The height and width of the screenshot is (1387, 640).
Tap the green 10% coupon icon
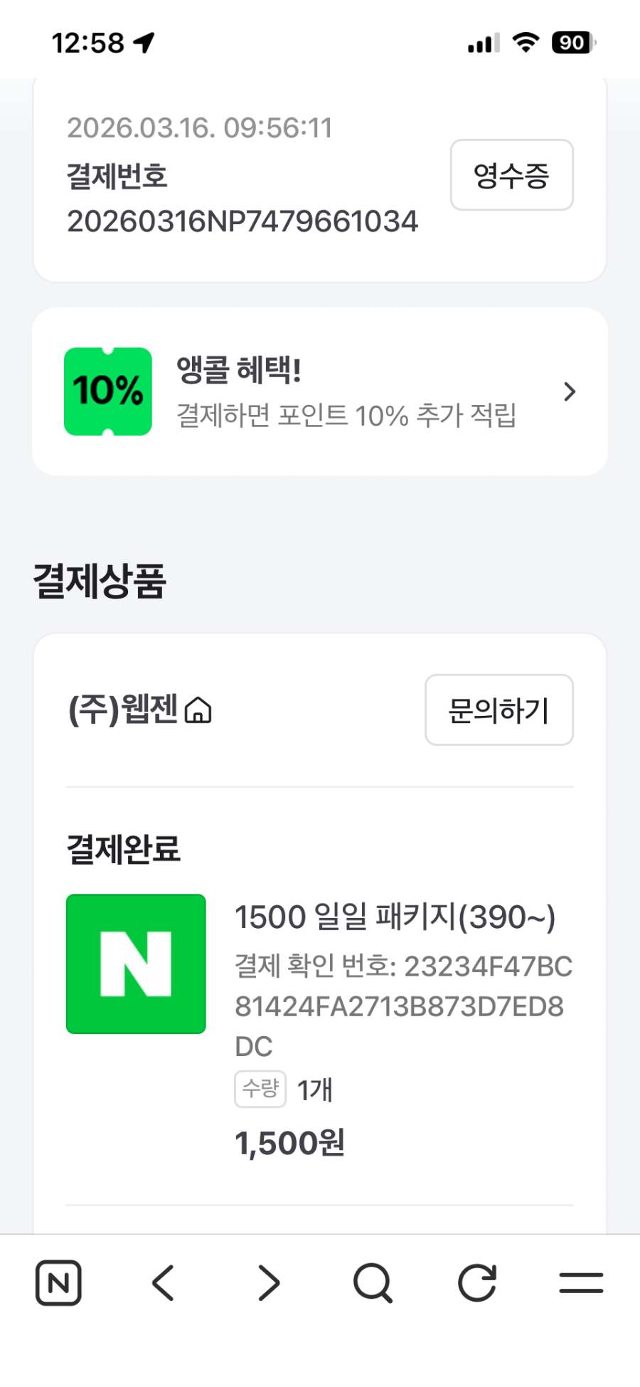[108, 391]
